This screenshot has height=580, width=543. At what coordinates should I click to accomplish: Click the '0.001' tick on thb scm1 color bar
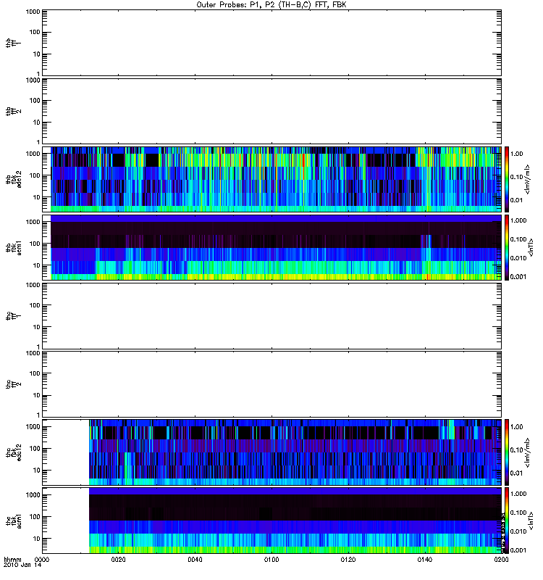point(518,277)
